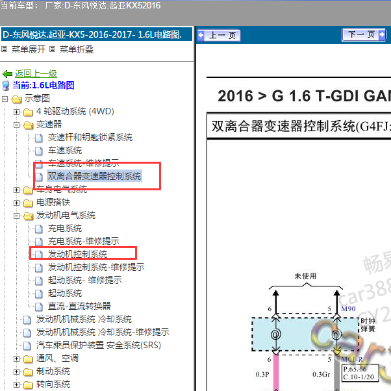Image resolution: width=391 pixels, height=391 pixels.
Task: Open the 充电系统 diagram entry
Action: pyautogui.click(x=65, y=229)
